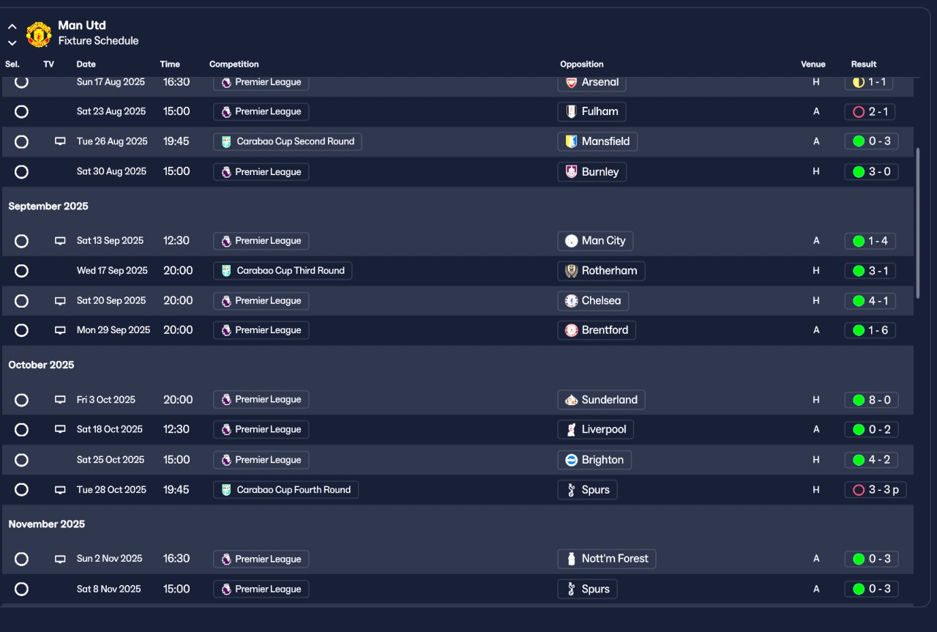Screen dimensions: 937x632
Task: Sort by the Competition column header
Action: (x=234, y=64)
